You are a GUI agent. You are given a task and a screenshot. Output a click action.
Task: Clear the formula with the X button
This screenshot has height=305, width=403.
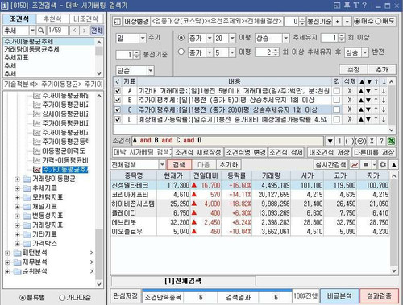point(372,141)
